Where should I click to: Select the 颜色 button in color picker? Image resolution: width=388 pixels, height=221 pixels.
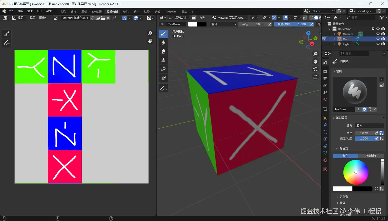(x=345, y=156)
